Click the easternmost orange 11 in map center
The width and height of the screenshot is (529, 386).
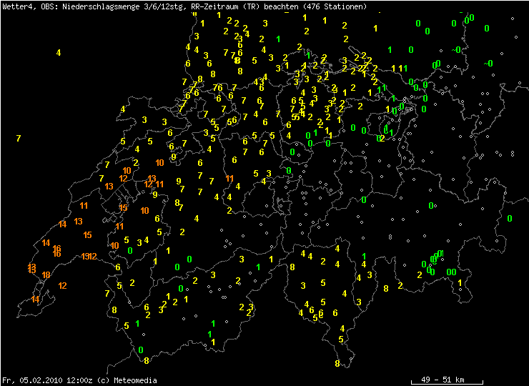coord(229,178)
